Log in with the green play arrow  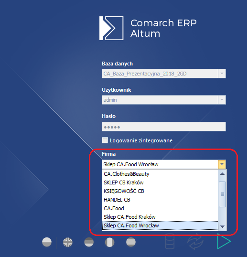click(224, 241)
